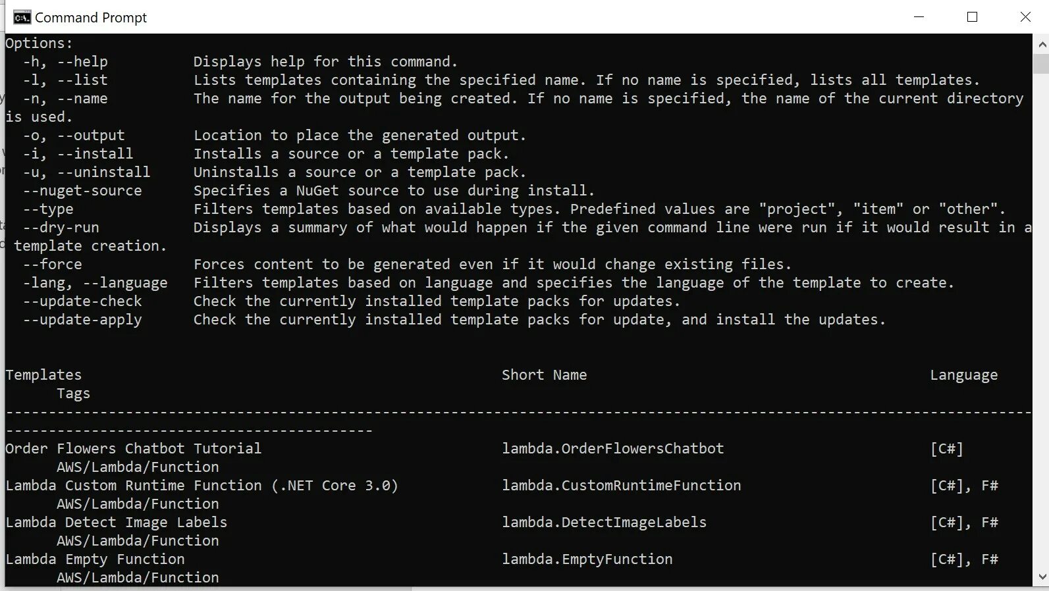
Task: Click the vertical scrollbar thumb
Action: point(1042,64)
